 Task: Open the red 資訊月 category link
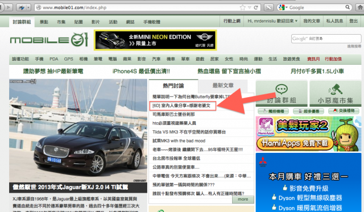click(313, 59)
